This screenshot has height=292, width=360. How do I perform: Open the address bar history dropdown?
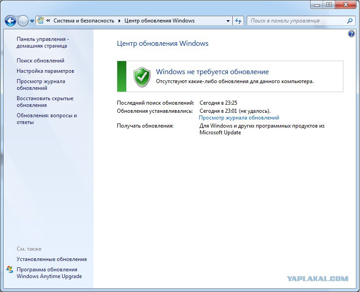pyautogui.click(x=228, y=21)
